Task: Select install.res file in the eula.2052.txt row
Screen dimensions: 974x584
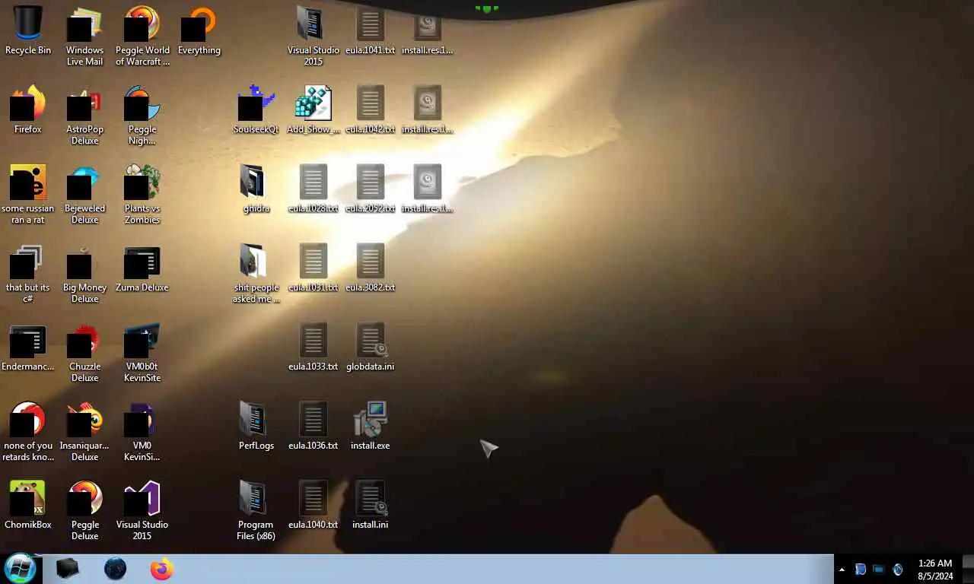Action: tap(428, 189)
